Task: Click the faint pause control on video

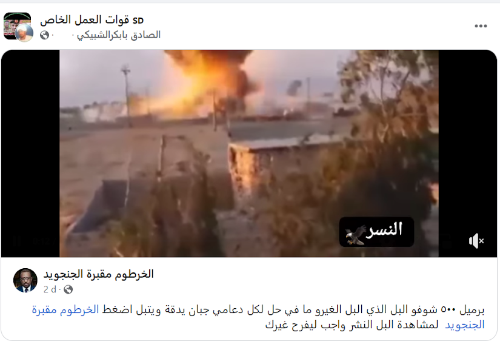Action: (x=16, y=241)
